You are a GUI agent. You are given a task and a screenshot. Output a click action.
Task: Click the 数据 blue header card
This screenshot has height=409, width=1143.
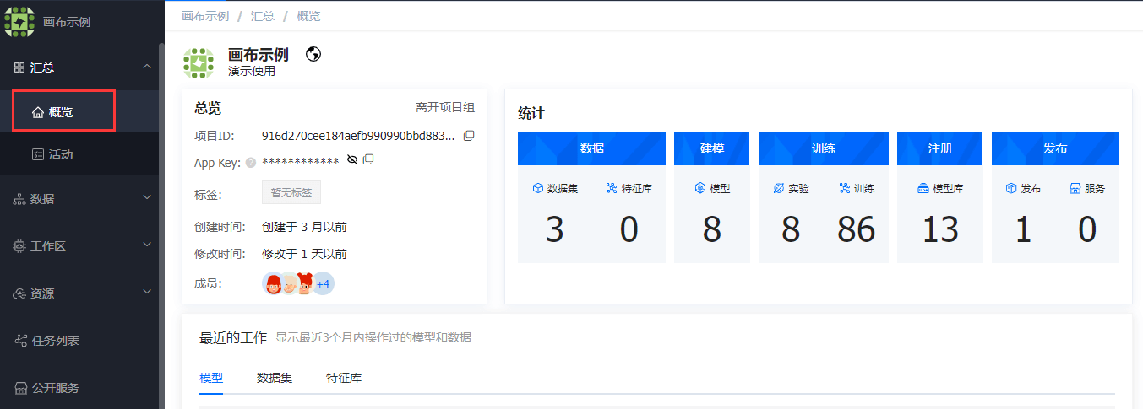click(591, 148)
